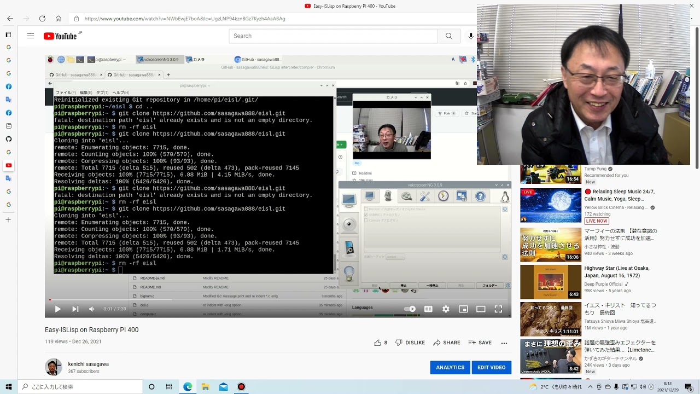Click the magnifier search button
The image size is (700, 394).
(x=449, y=36)
